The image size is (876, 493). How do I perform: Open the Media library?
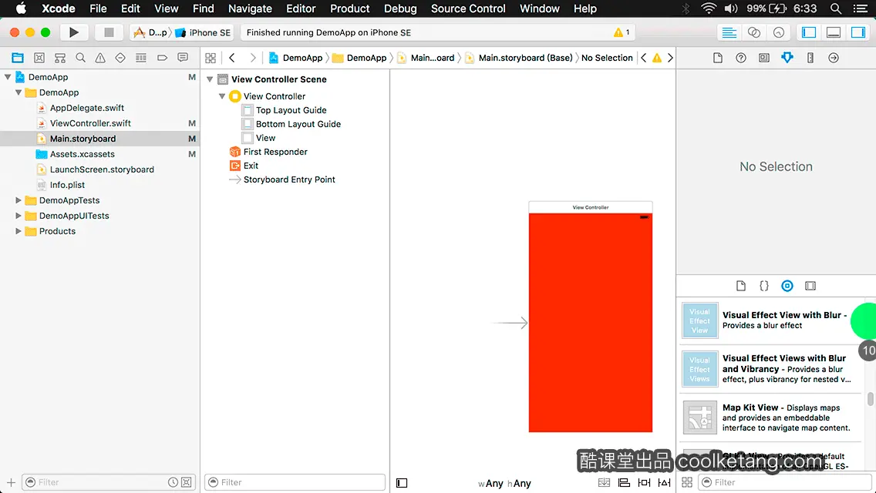pyautogui.click(x=810, y=286)
